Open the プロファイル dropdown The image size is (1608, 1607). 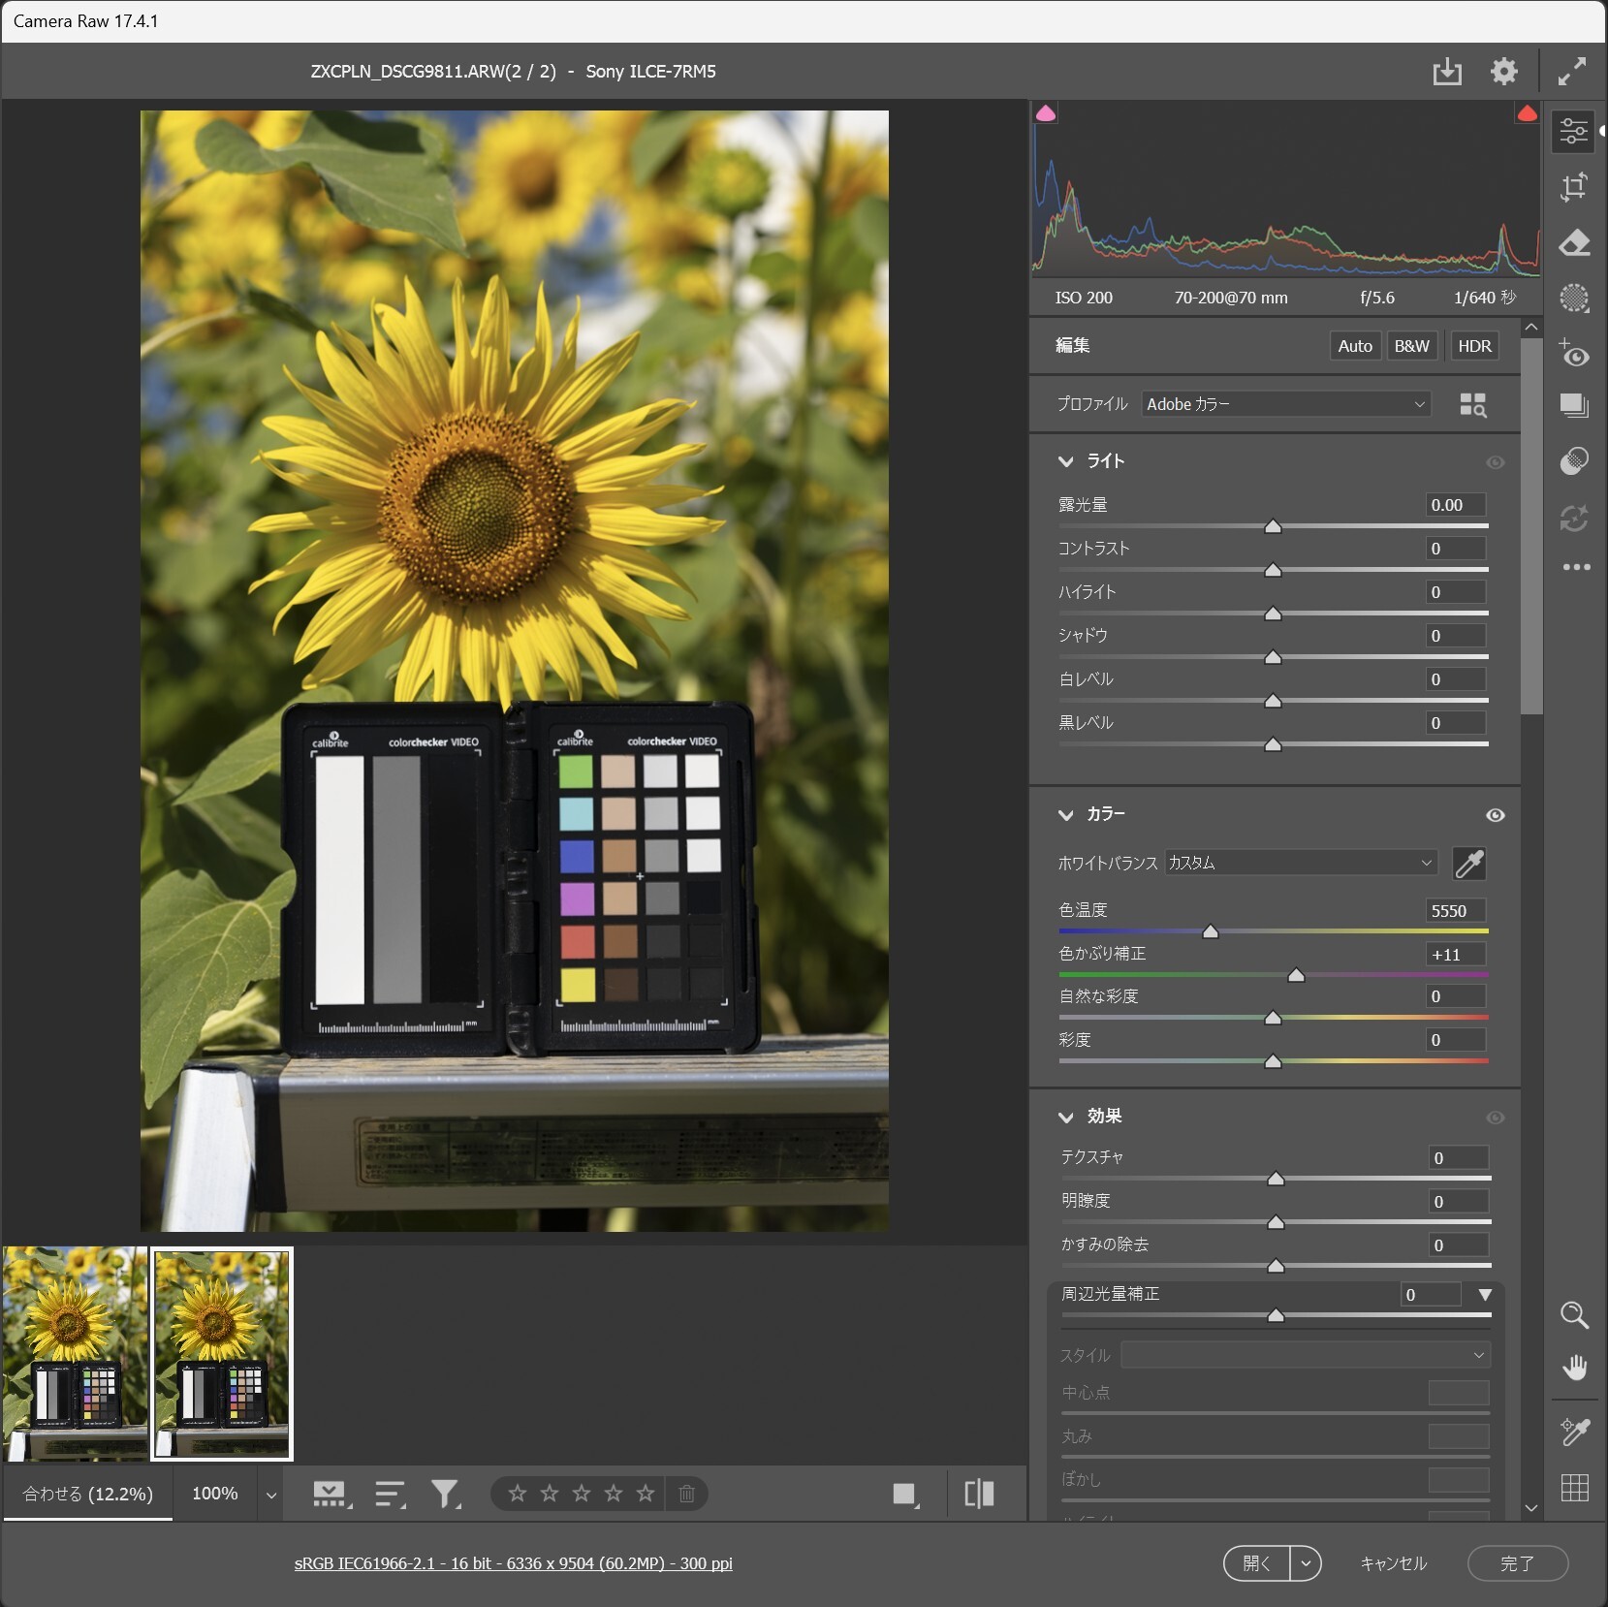(x=1284, y=404)
